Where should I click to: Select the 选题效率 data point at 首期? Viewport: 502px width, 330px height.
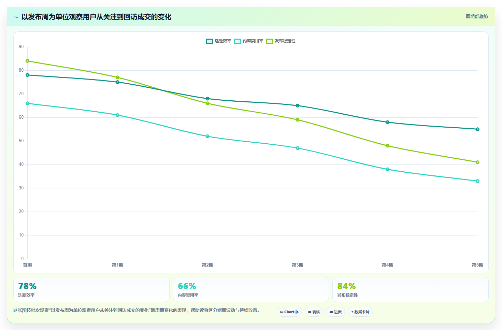click(27, 75)
